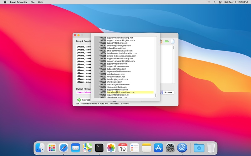Open the Email Extractor application menu

click(19, 2)
